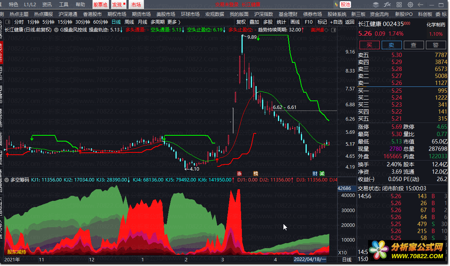Screen dimensions: 450x266
Task: Select the 周线 weekly chart period
Action: coord(129,22)
